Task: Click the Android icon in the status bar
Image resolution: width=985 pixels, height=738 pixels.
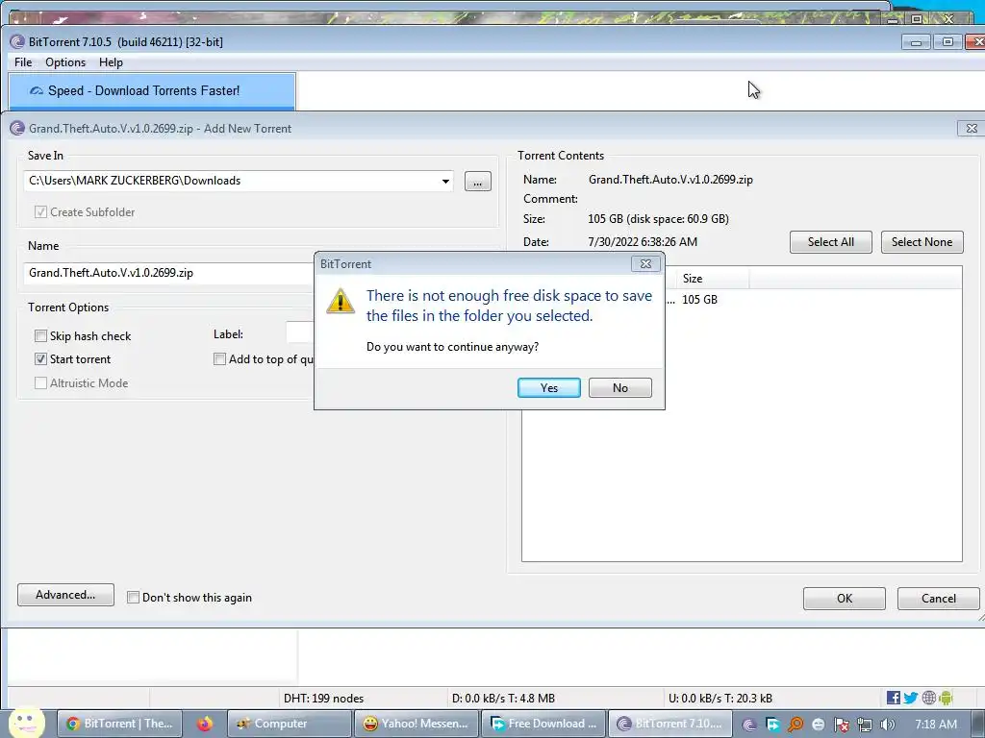Action: [947, 698]
